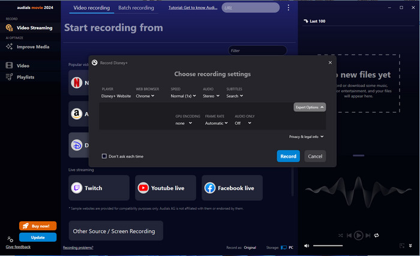Open the GPU Encoding dropdown

coord(184,123)
